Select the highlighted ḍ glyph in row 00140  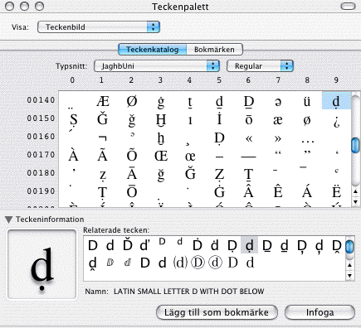[x=336, y=101]
